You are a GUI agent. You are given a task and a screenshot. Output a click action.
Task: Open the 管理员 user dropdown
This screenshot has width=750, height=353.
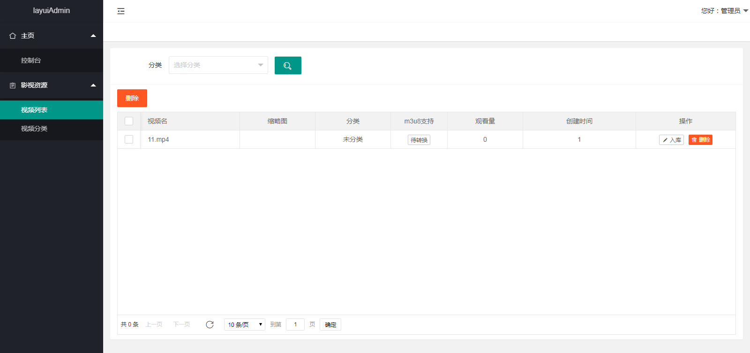[x=725, y=11]
